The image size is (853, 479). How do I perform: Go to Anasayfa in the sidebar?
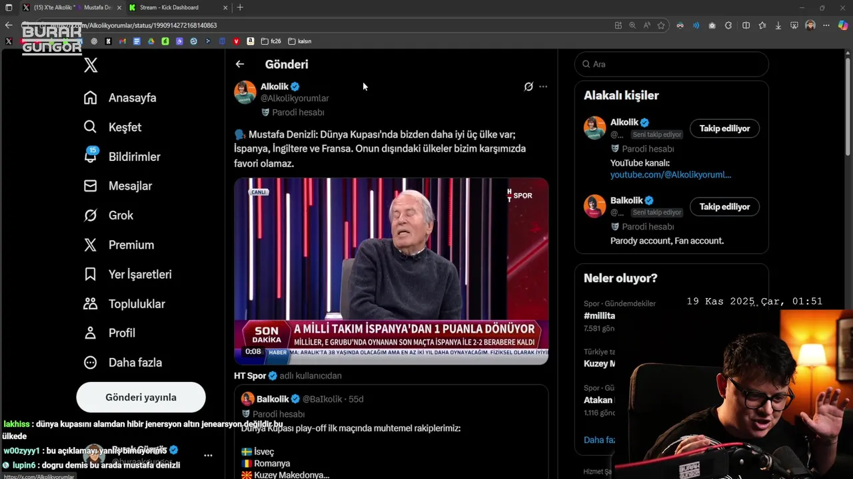(x=120, y=98)
